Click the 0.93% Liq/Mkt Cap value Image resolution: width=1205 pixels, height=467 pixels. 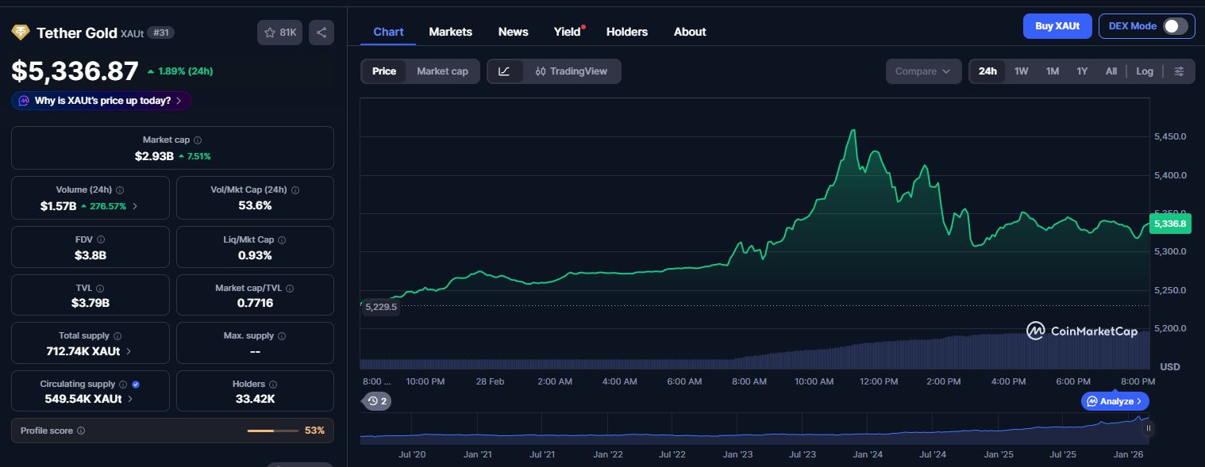(255, 255)
